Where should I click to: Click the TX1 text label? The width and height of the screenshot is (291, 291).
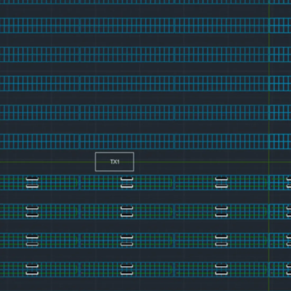[x=115, y=162]
